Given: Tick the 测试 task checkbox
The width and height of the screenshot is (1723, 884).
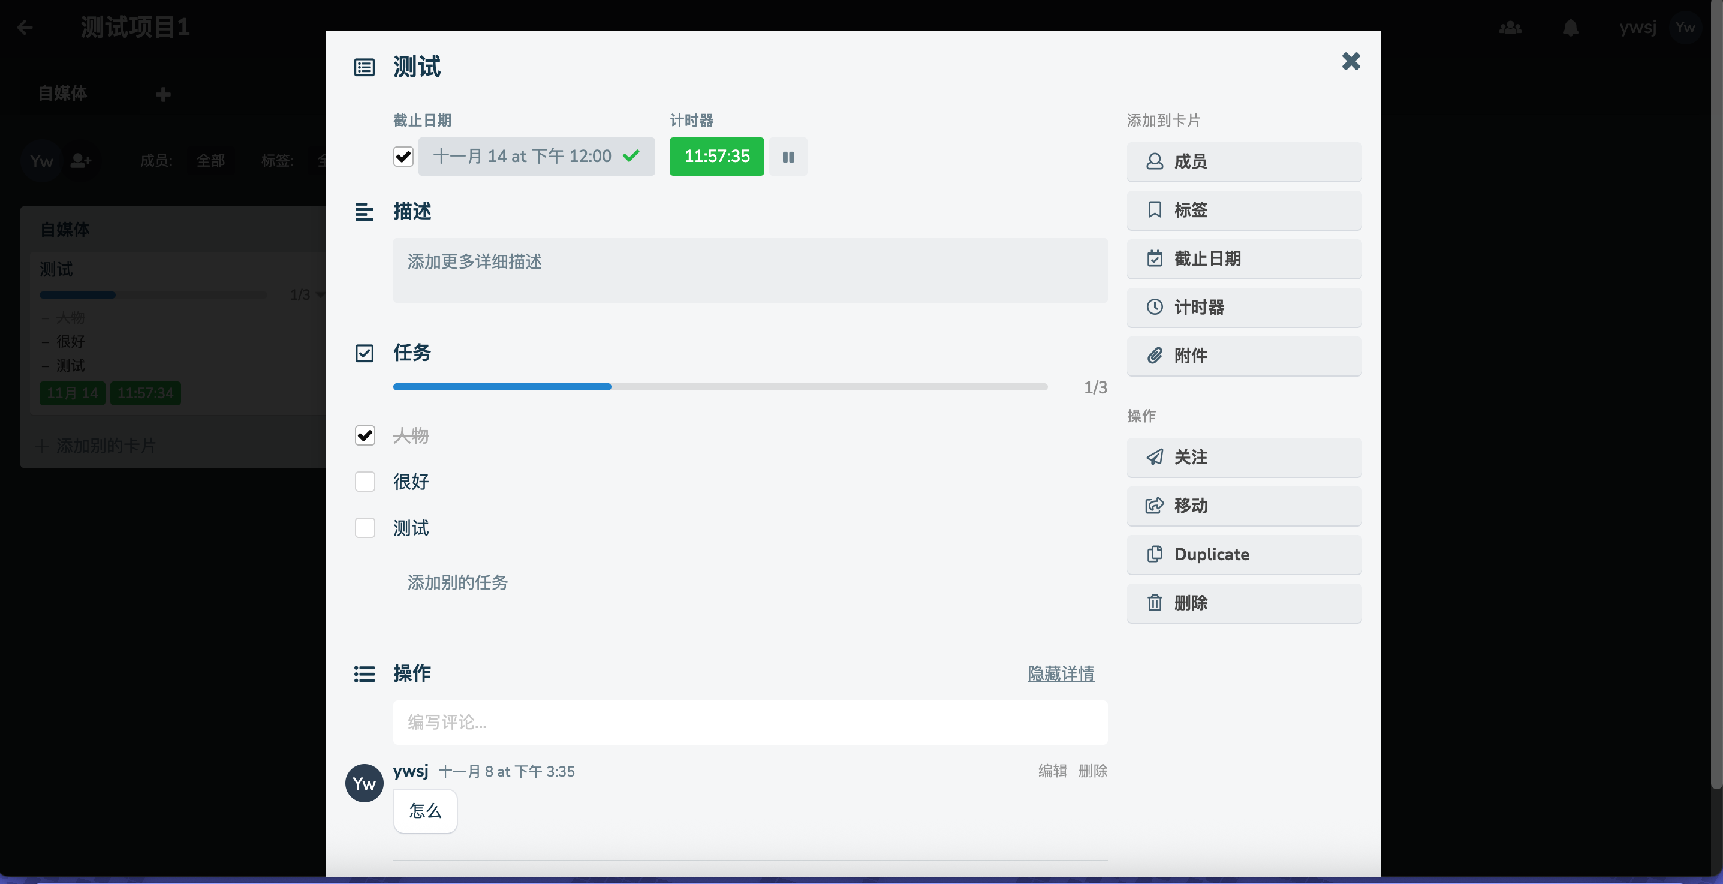Looking at the screenshot, I should pos(365,528).
